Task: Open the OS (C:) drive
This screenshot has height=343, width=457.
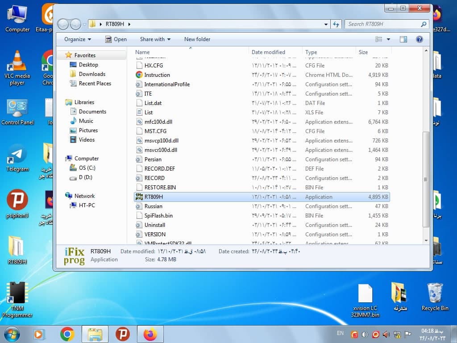Action: [x=87, y=168]
